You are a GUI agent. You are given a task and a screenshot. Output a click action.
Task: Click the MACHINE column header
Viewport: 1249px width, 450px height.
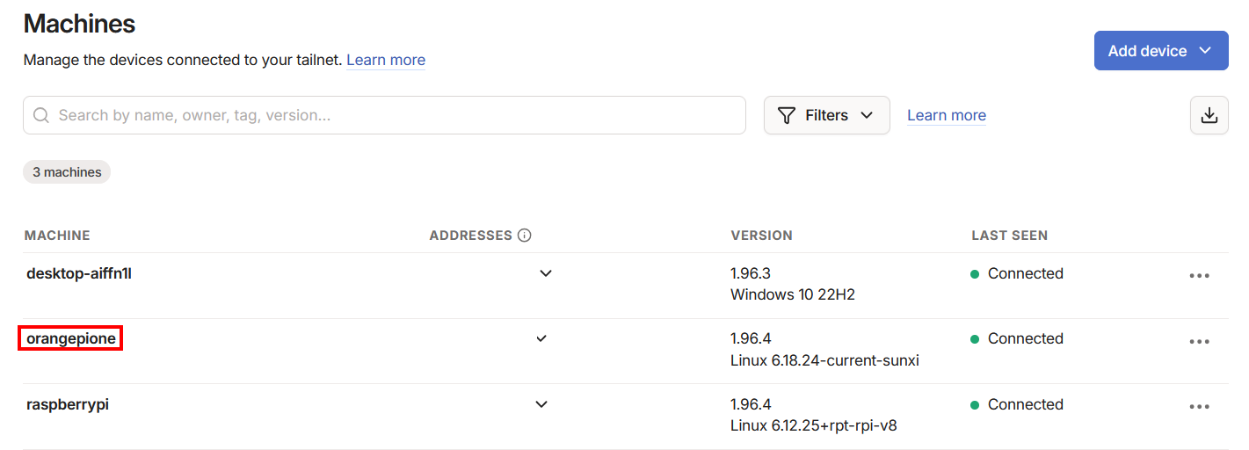[57, 236]
